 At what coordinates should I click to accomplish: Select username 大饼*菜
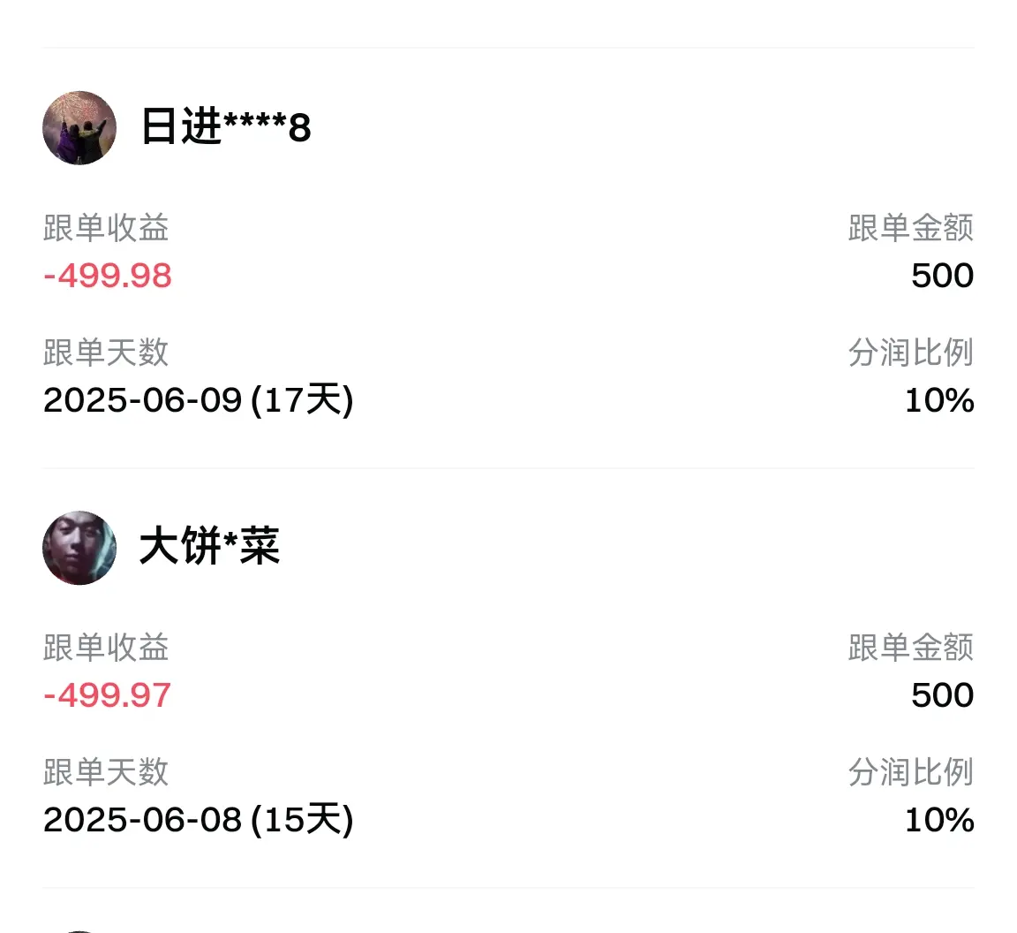pyautogui.click(x=209, y=546)
